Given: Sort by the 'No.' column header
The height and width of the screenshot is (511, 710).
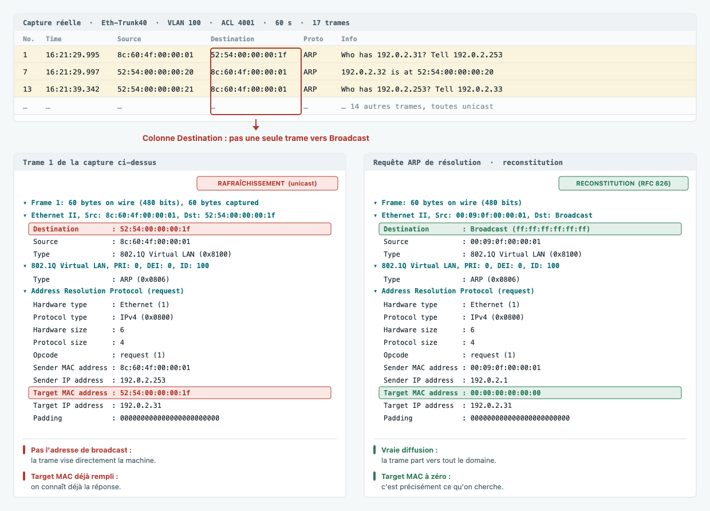Looking at the screenshot, I should (29, 39).
